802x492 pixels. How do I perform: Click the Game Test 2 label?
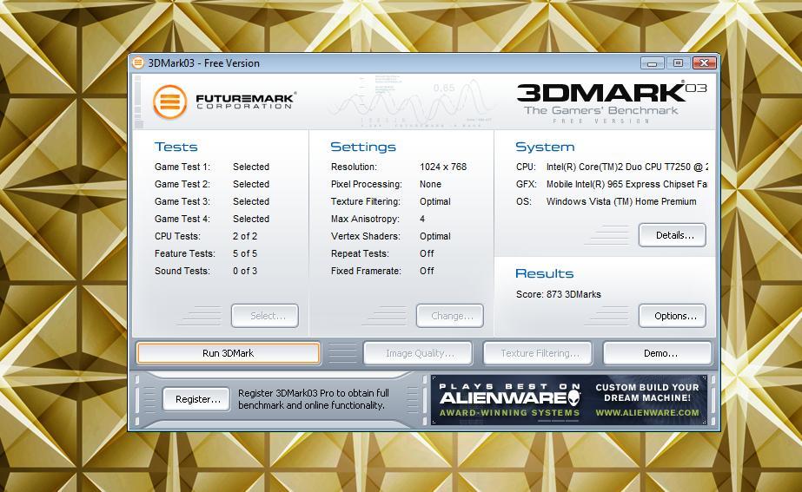click(182, 185)
